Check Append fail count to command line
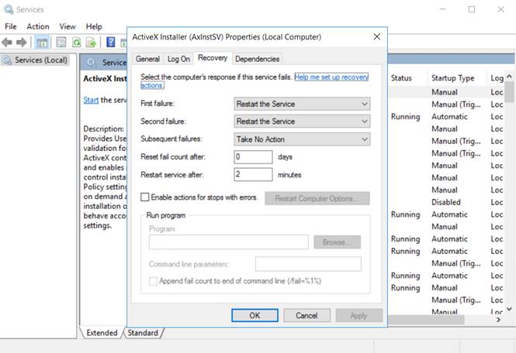This screenshot has width=516, height=353. pyautogui.click(x=153, y=282)
